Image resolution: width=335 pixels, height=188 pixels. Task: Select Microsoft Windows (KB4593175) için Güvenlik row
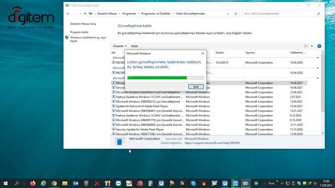[x=209, y=120]
